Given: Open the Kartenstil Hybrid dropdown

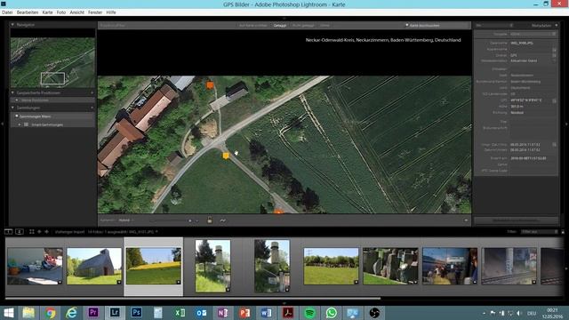Looking at the screenshot, I should click(x=126, y=220).
